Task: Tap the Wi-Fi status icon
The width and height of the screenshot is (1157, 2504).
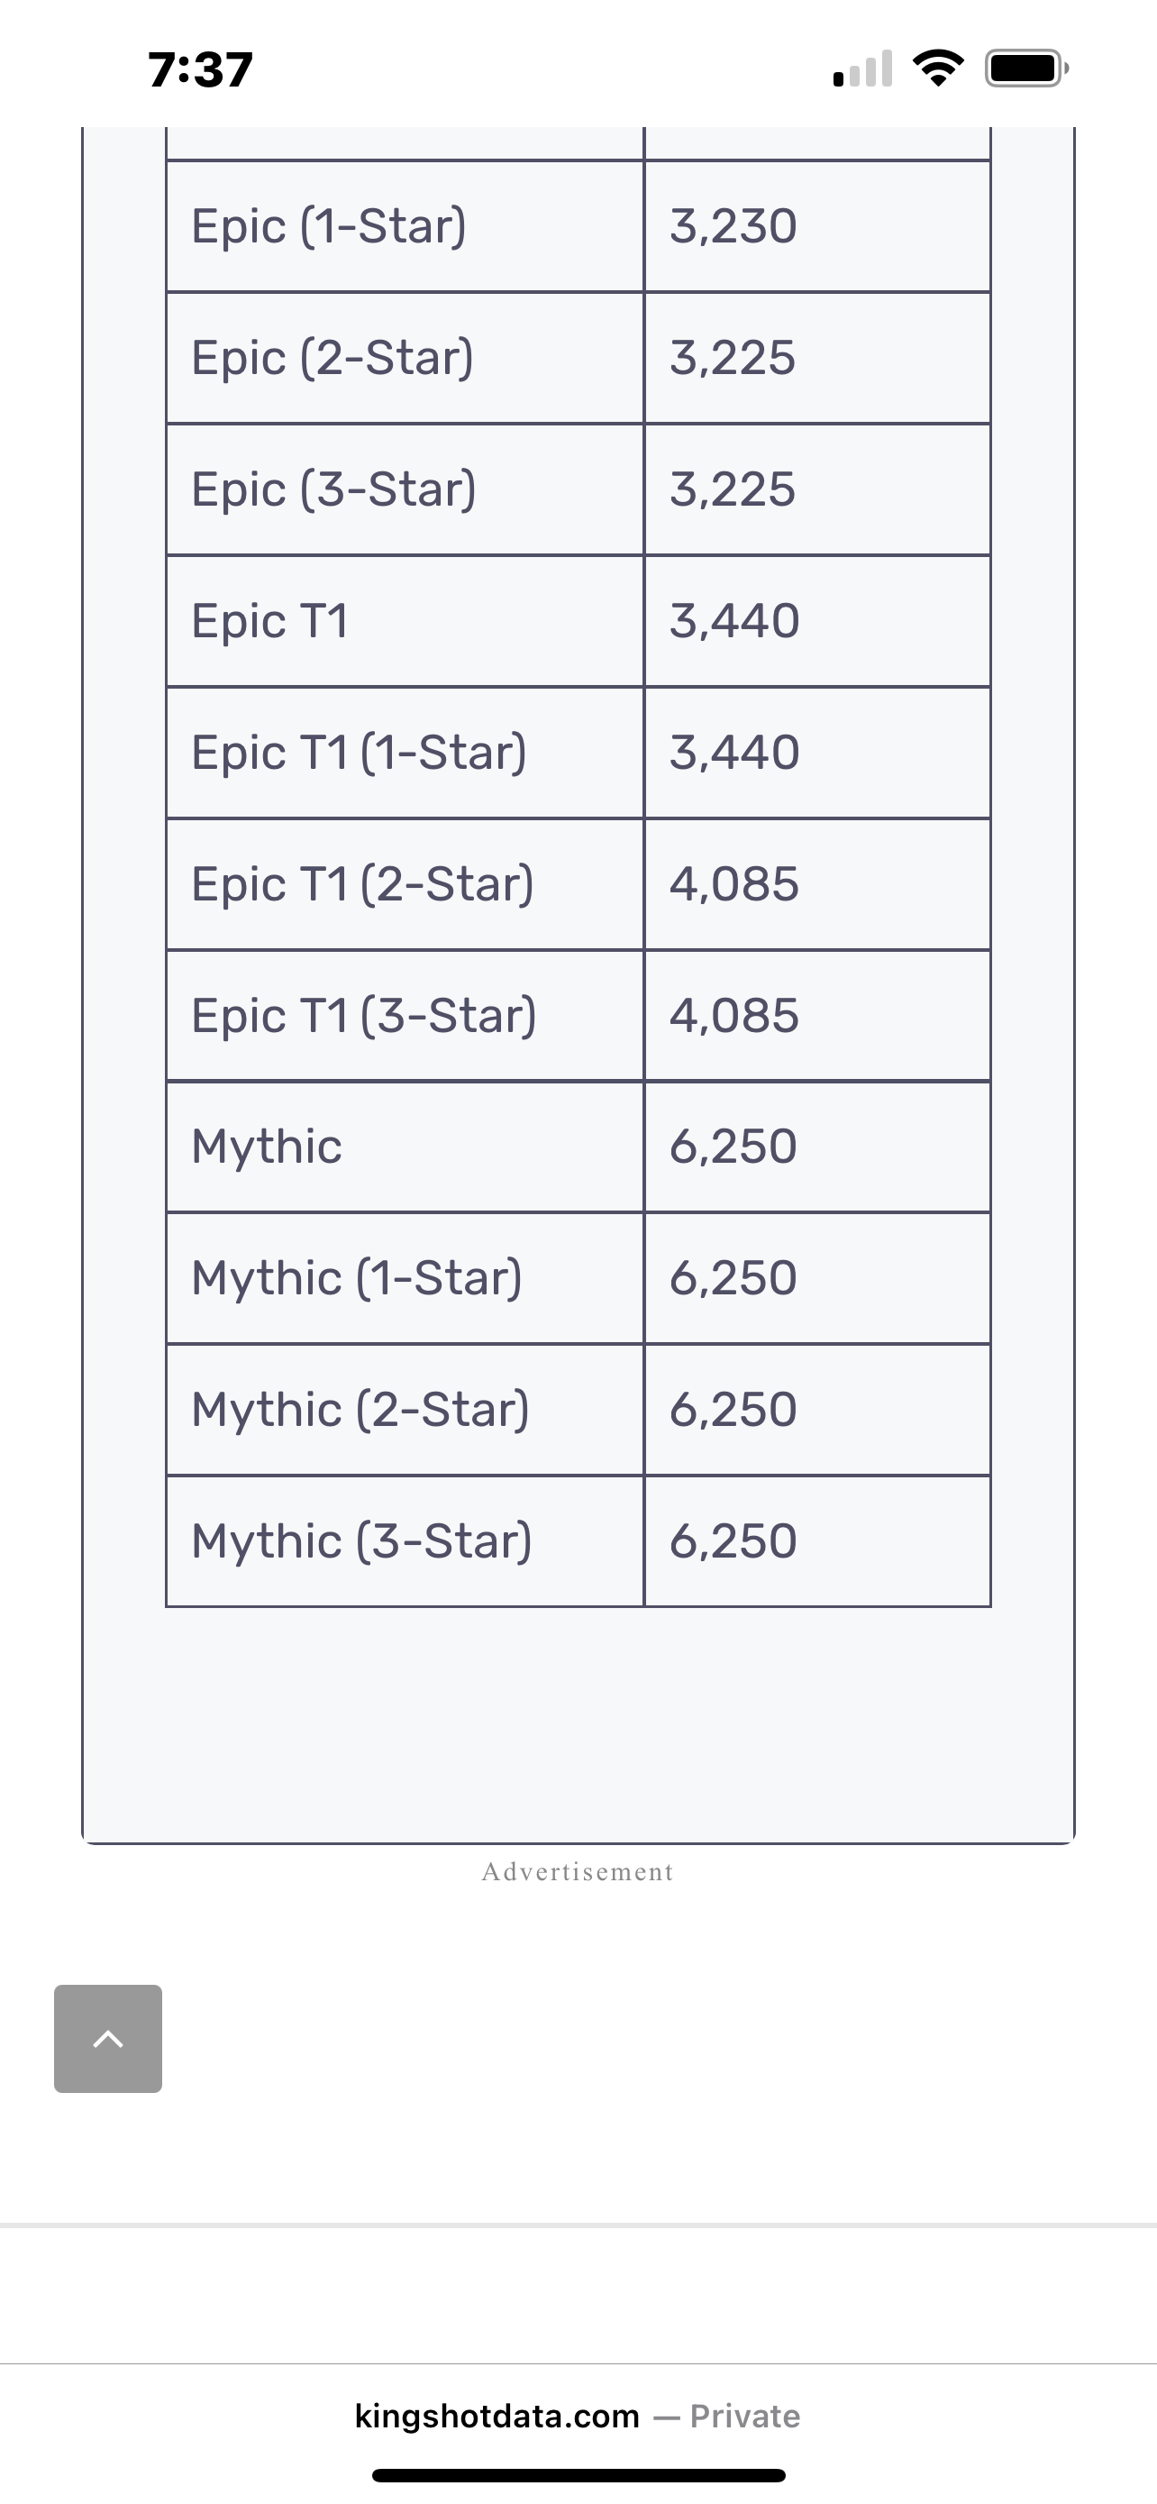Action: pyautogui.click(x=937, y=68)
